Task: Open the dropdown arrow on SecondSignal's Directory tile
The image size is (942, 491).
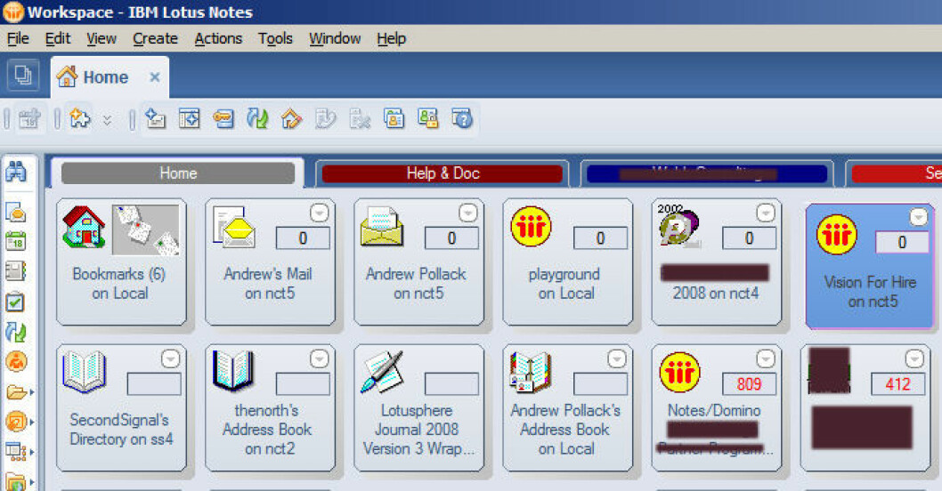Action: (171, 358)
